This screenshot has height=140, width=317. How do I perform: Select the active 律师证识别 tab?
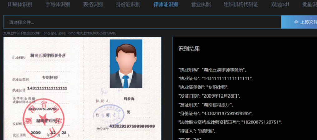coord(166,4)
